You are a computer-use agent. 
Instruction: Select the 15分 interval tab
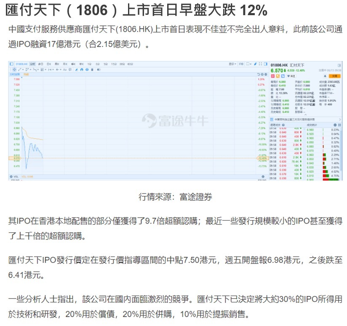point(114,64)
